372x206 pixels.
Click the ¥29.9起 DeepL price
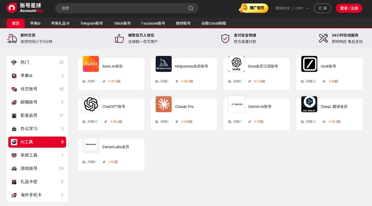click(334, 121)
